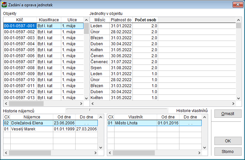The image size is (245, 160).
Task: Click the Vlastník column header
Action: tap(135, 117)
